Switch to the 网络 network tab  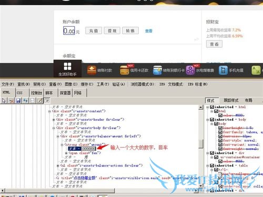[79, 92]
